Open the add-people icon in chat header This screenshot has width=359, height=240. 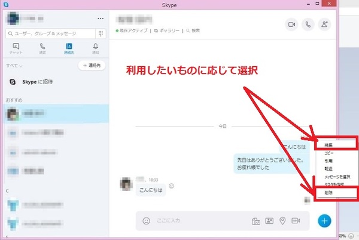pyautogui.click(x=324, y=24)
